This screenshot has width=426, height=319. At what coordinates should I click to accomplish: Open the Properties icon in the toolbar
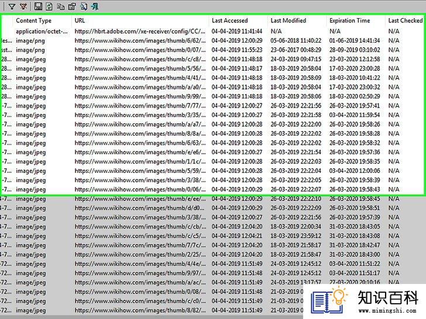(72, 6)
